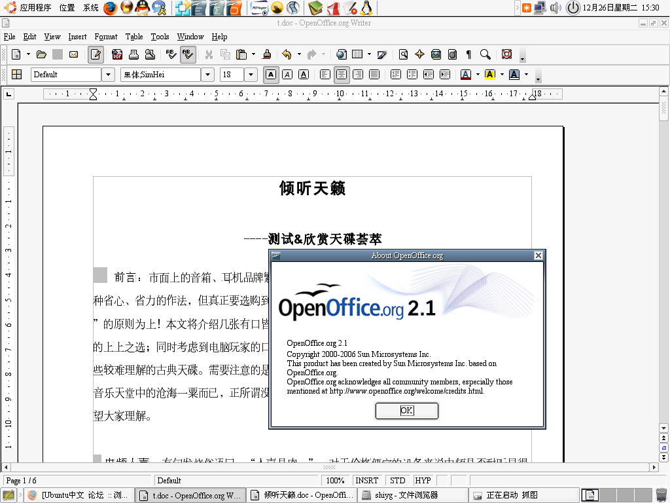The width and height of the screenshot is (670, 503).
Task: Open the Gallery
Action: pos(436,54)
